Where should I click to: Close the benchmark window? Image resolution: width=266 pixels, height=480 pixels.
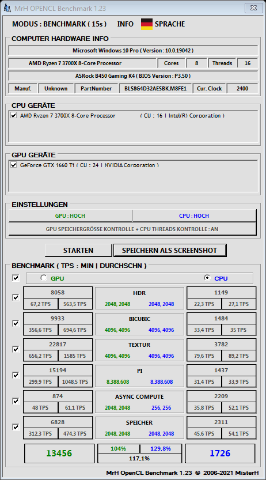click(253, 7)
